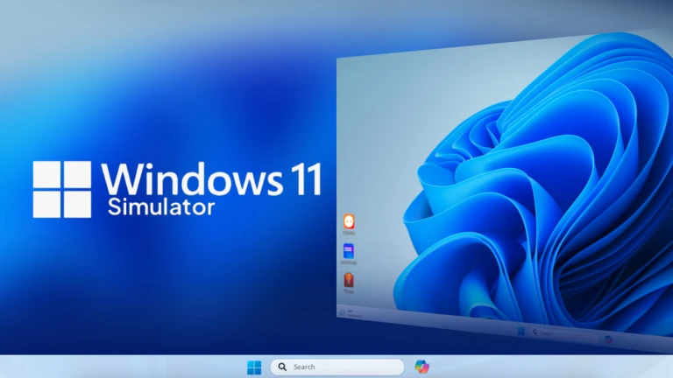Click the empty left side of the taskbar

point(114,367)
